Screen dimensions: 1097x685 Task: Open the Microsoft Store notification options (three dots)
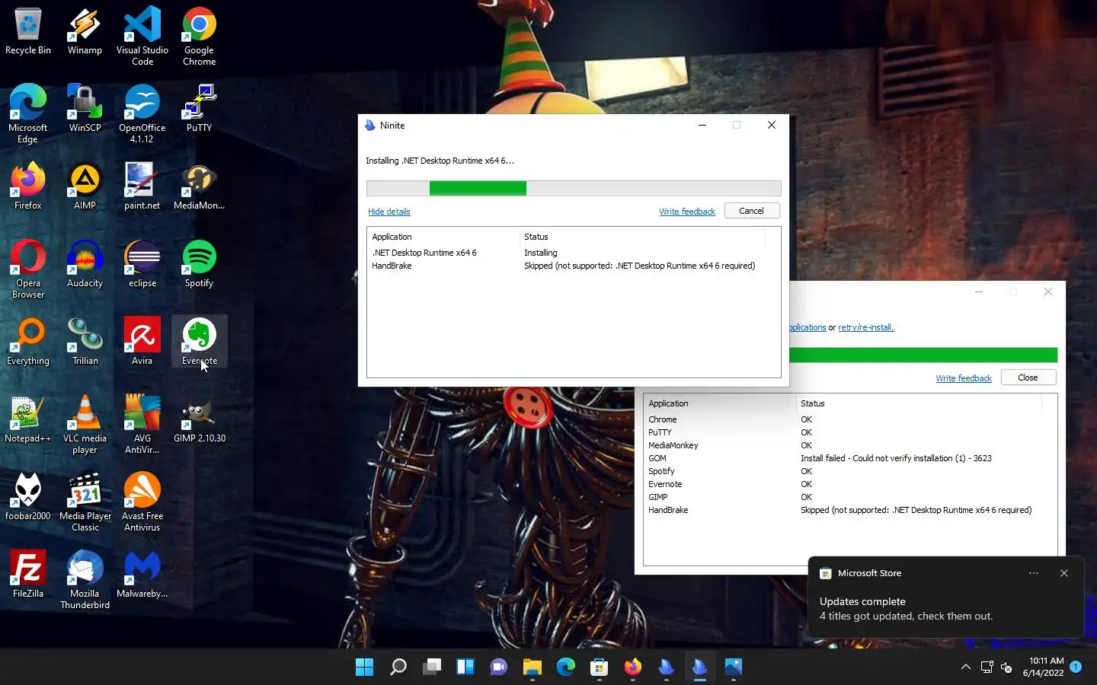pyautogui.click(x=1033, y=573)
